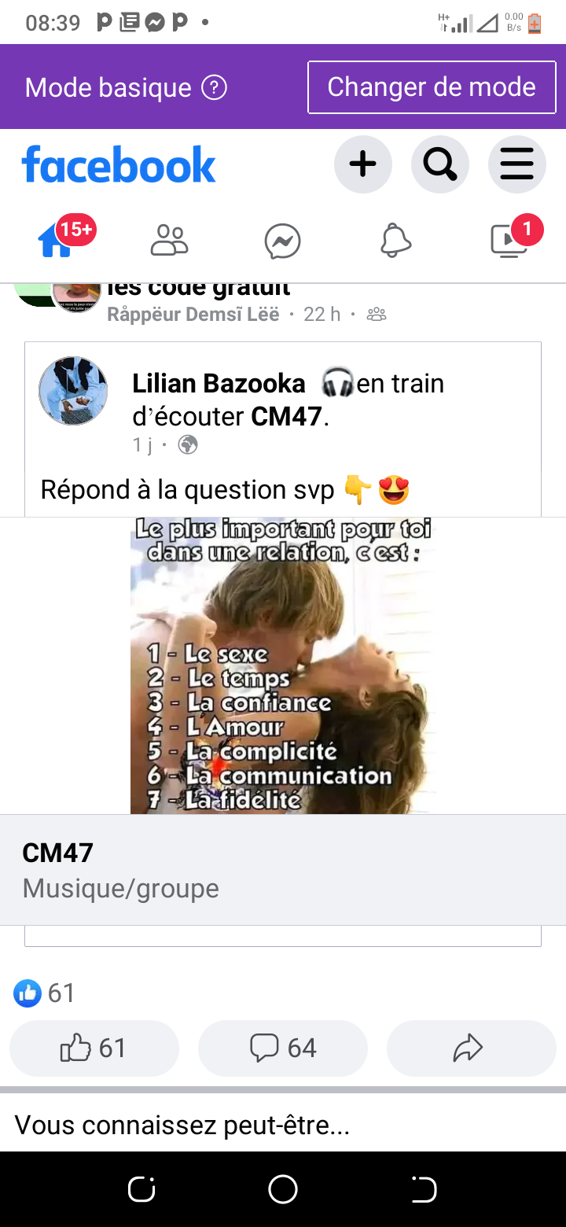Tap the share arrow button
Screen dimensions: 566x1227
(472, 1048)
